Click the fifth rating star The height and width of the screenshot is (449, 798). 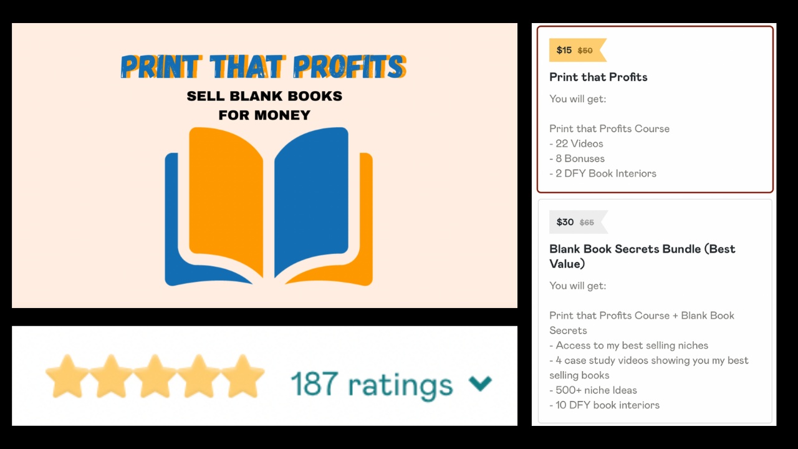point(243,377)
